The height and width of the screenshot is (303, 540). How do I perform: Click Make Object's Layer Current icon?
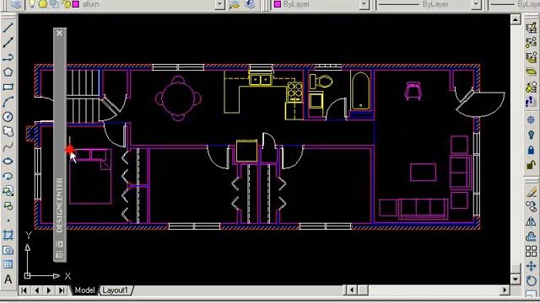tap(235, 4)
